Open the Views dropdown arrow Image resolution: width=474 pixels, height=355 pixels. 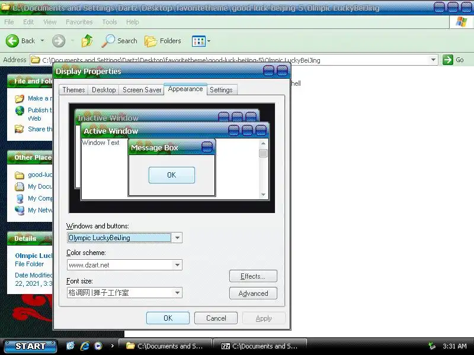pos(209,41)
